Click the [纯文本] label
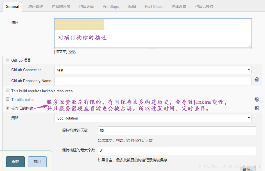265x171 pixels. (x=61, y=51)
